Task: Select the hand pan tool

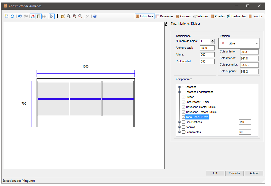Action: [63, 16]
